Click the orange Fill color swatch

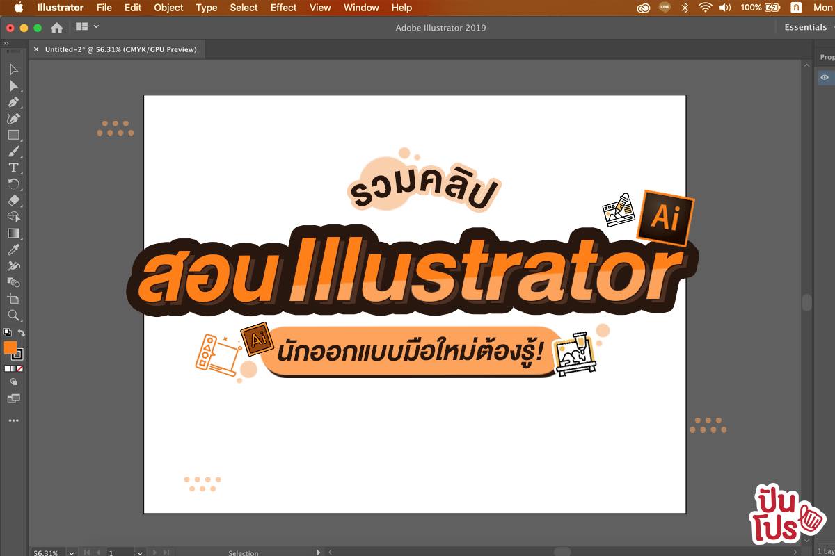[x=10, y=347]
